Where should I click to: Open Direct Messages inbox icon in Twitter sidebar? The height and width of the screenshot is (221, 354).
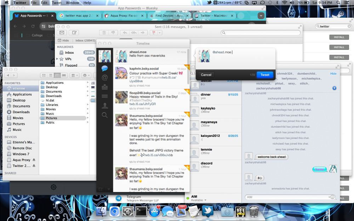(104, 87)
